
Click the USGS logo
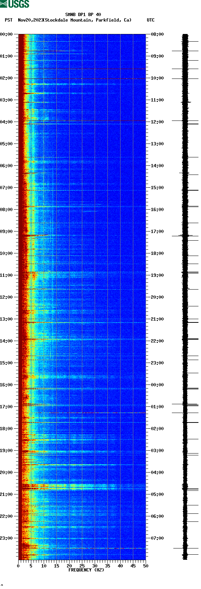click(15, 4)
